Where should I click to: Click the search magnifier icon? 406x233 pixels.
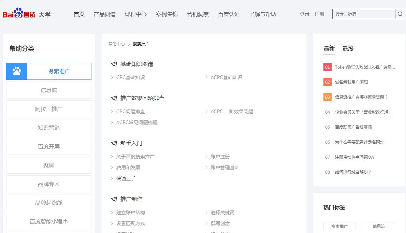400,14
